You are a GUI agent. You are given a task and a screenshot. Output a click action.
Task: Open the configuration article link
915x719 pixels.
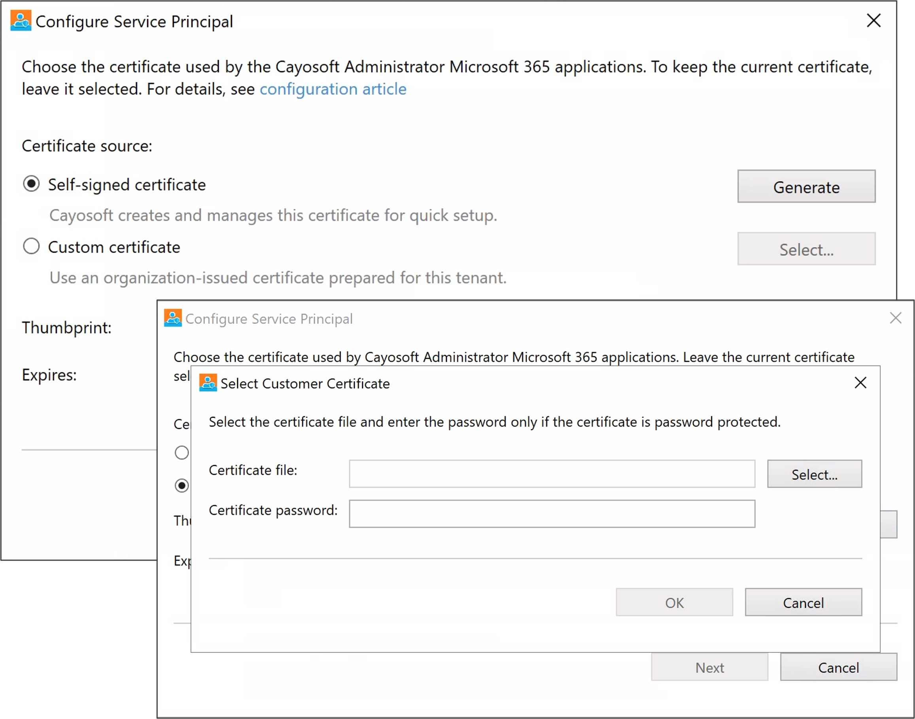coord(333,89)
